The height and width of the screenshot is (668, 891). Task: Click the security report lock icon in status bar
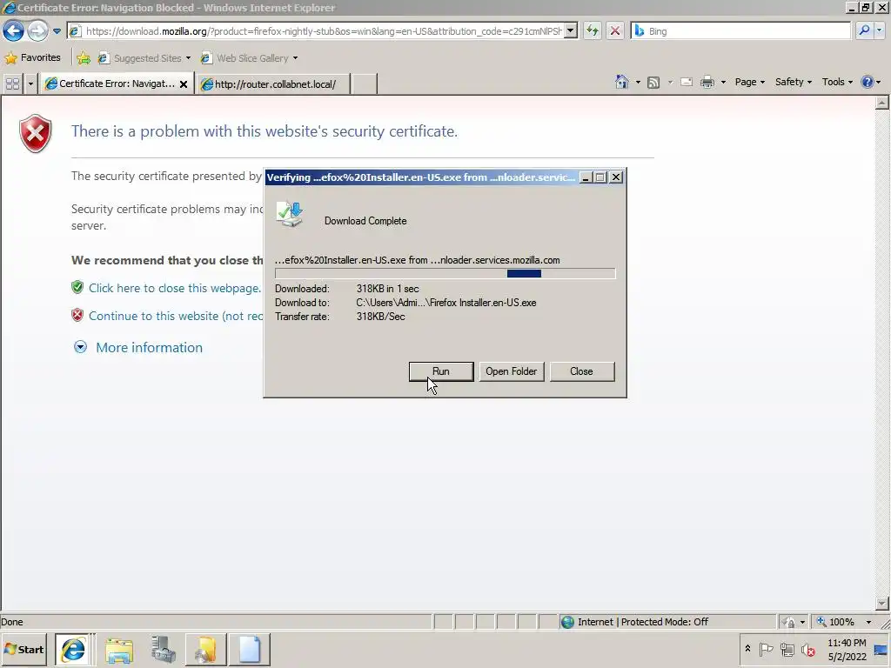789,622
